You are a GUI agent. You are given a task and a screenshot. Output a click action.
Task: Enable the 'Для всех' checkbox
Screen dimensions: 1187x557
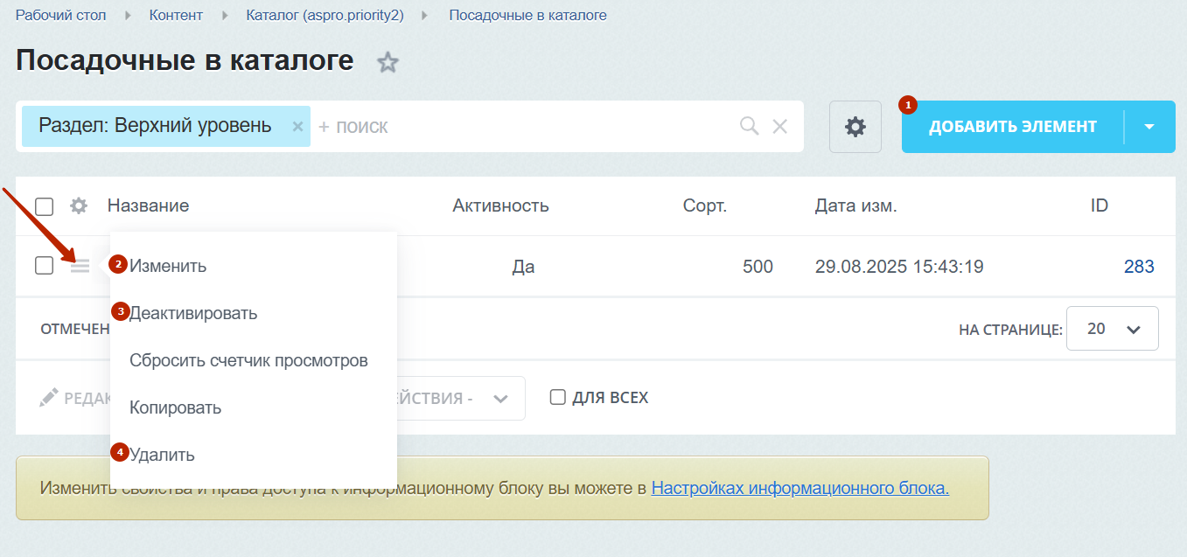pyautogui.click(x=557, y=398)
